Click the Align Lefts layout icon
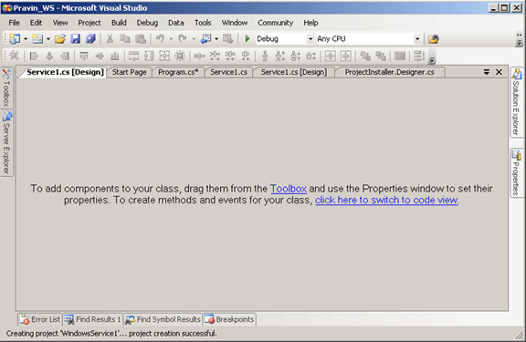Image resolution: width=526 pixels, height=342 pixels. pos(34,56)
